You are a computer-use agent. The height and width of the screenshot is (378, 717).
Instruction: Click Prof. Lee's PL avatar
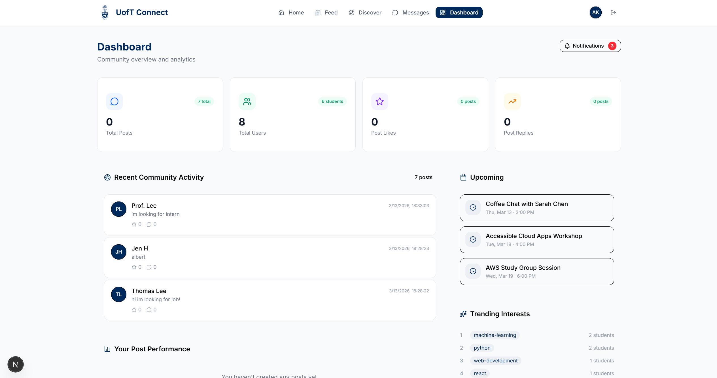[119, 209]
